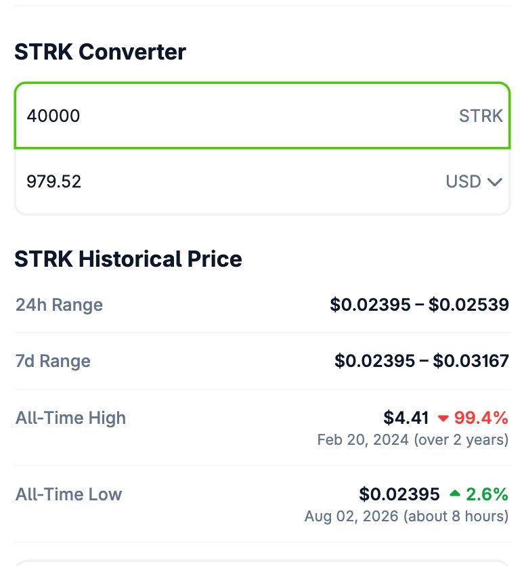This screenshot has width=524, height=566.
Task: Click the All-Time High label
Action: coord(70,418)
